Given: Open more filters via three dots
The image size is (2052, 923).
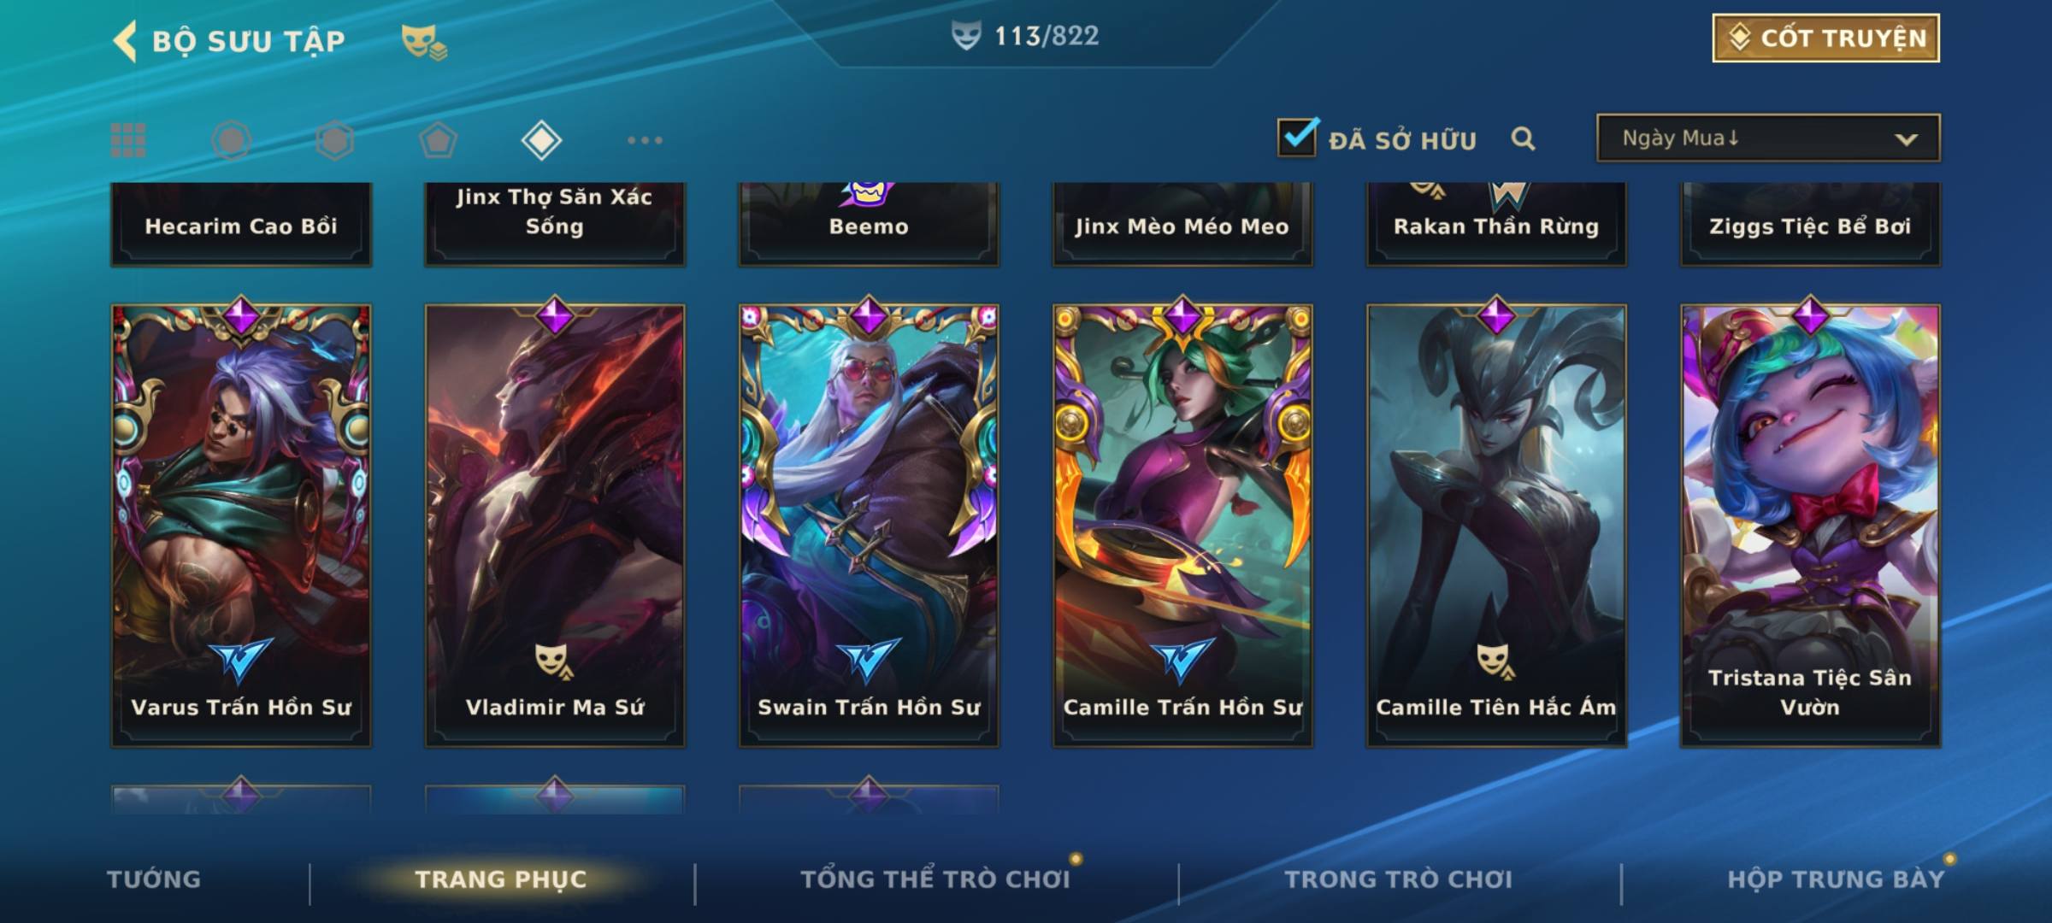Looking at the screenshot, I should click(645, 140).
